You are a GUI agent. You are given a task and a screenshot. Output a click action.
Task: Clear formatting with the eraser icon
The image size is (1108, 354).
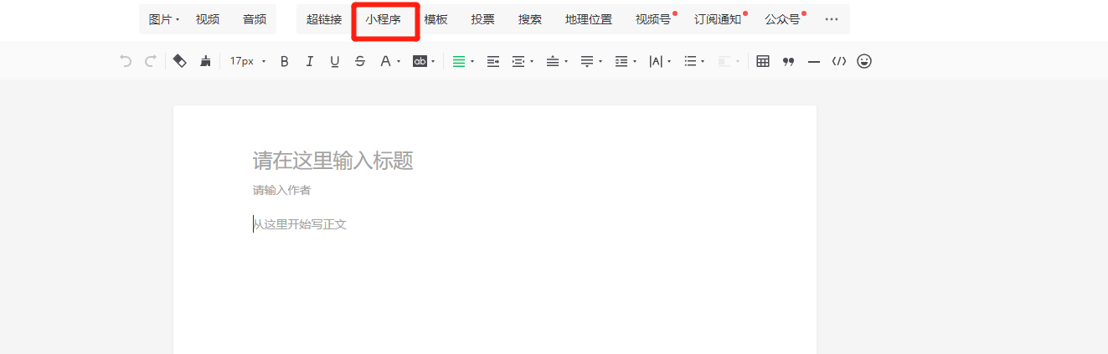point(179,61)
